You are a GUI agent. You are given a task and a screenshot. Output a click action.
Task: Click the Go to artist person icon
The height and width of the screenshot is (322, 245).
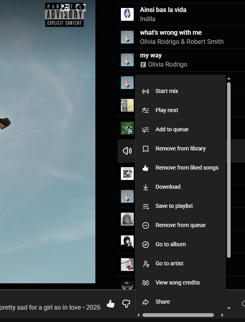[146, 264]
